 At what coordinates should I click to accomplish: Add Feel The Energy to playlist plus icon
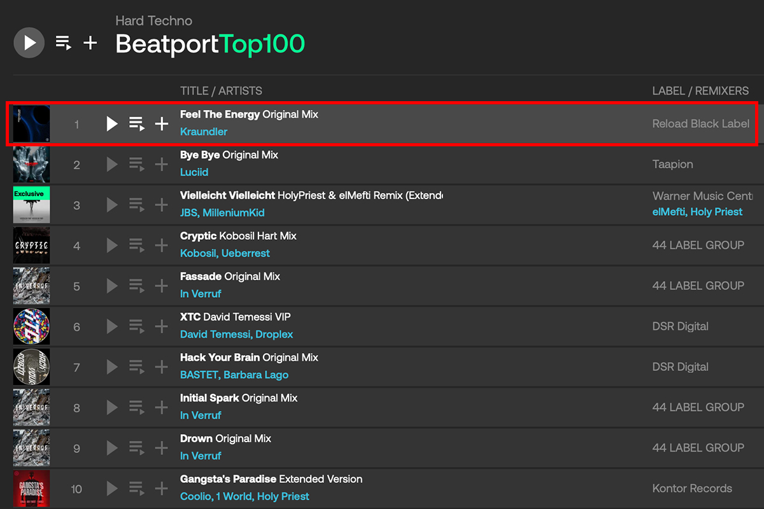(162, 123)
